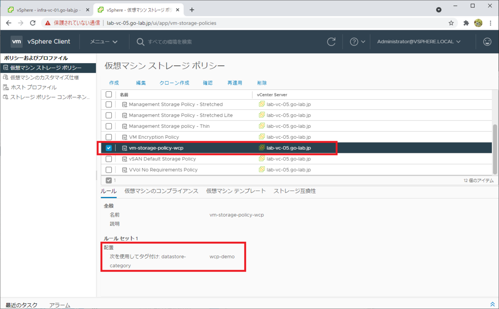Click the 編集 action
Screen dimensions: 499x309
pyautogui.click(x=141, y=83)
